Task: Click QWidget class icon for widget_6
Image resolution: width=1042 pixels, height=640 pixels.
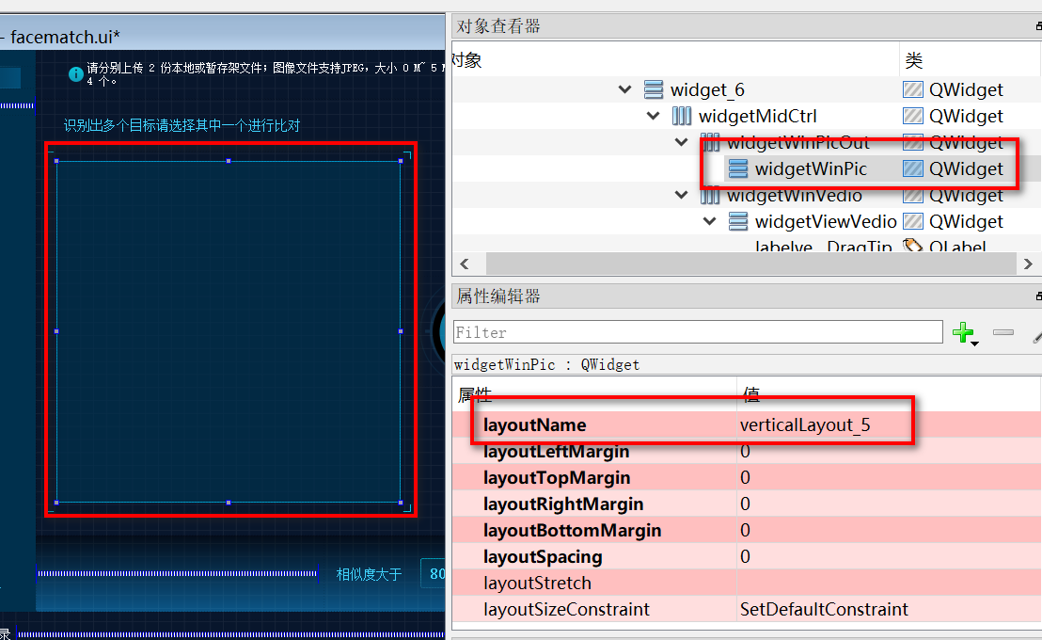Action: 913,89
